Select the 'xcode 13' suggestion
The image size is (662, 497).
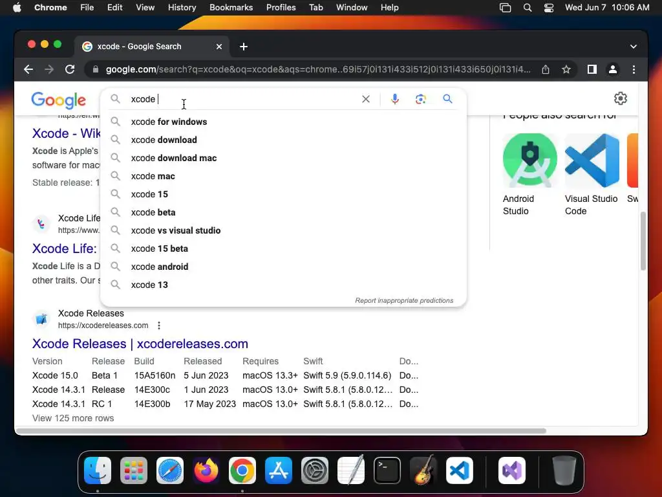283,285
